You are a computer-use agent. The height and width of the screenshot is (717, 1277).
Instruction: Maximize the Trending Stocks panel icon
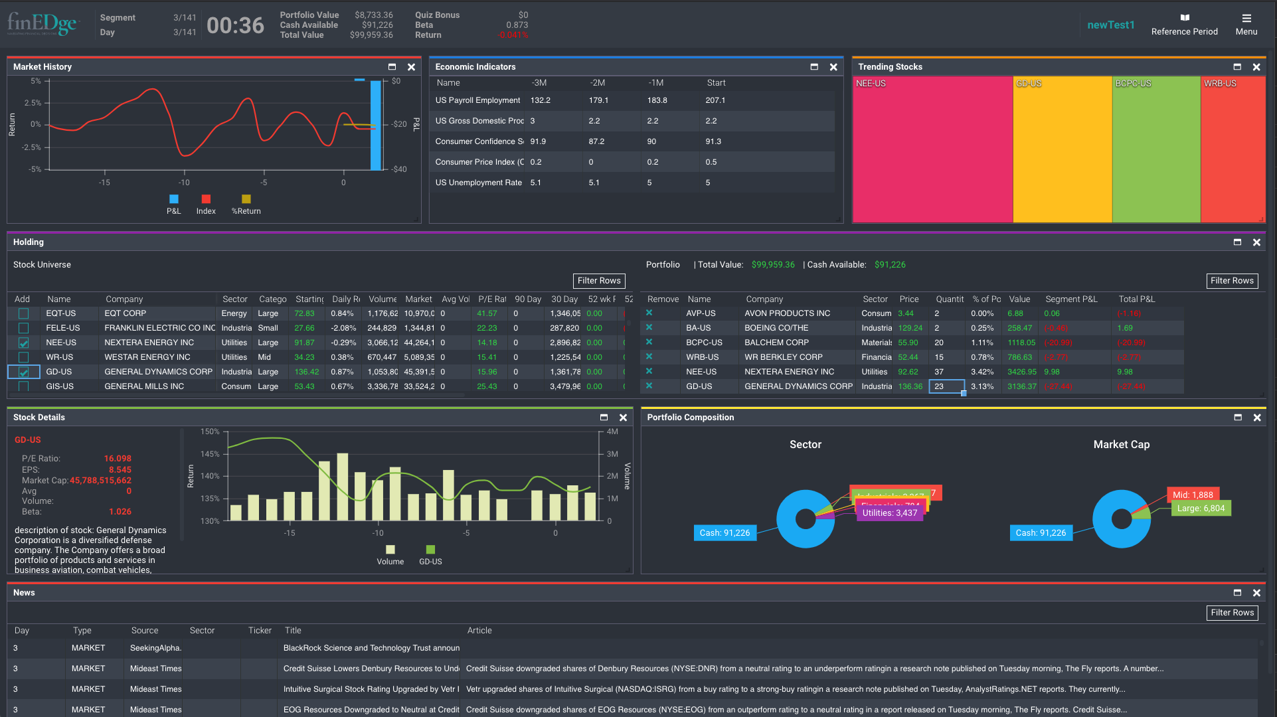click(1237, 66)
